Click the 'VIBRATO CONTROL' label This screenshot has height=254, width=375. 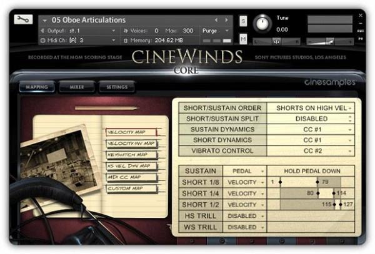tap(222, 151)
